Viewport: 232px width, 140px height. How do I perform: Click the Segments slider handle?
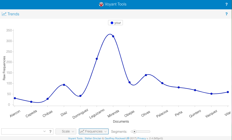(x=134, y=131)
